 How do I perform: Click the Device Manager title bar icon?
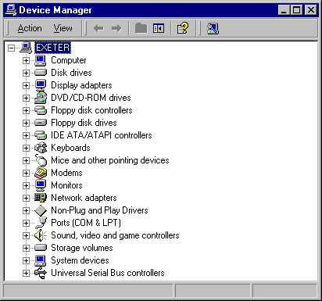(x=11, y=10)
